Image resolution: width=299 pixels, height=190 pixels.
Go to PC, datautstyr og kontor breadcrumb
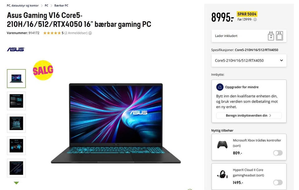pyautogui.click(x=23, y=6)
